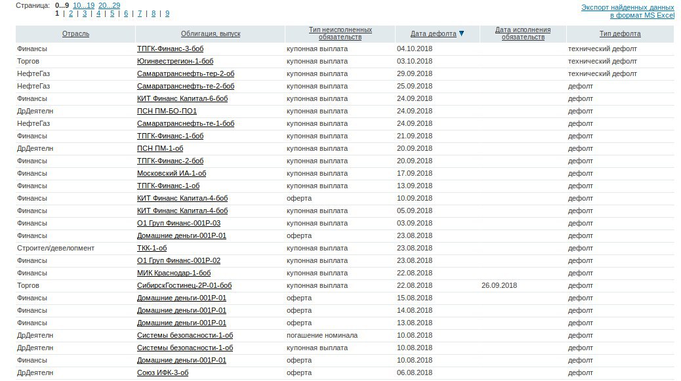Open page 9 of results
The height and width of the screenshot is (381, 681).
pos(167,14)
